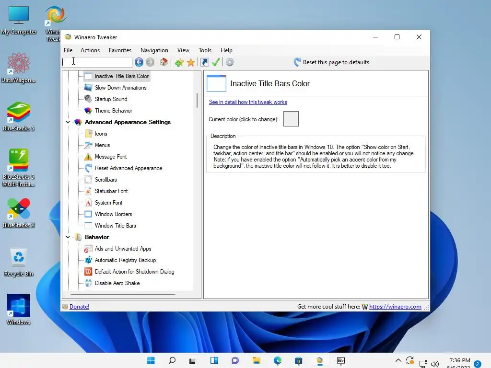491x368 pixels.
Task: Click the Startup Sound speaker icon
Action: (88, 99)
